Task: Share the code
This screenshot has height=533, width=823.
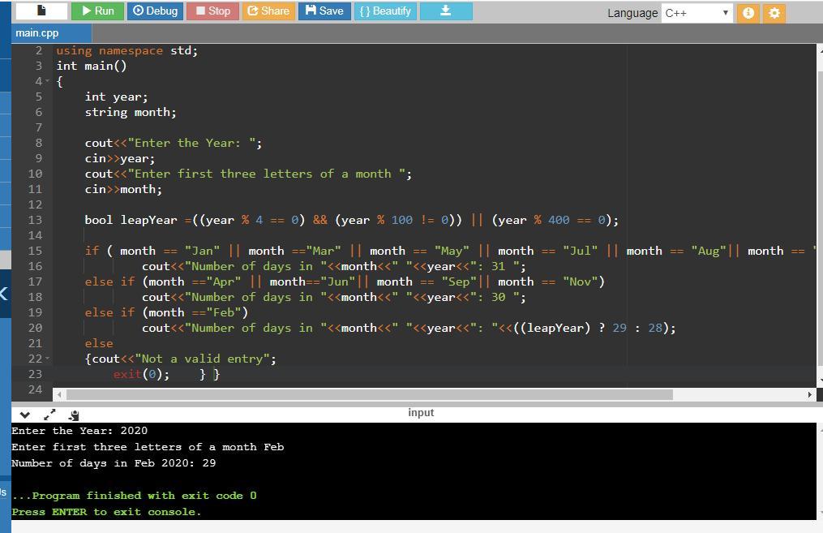Action: coord(268,11)
